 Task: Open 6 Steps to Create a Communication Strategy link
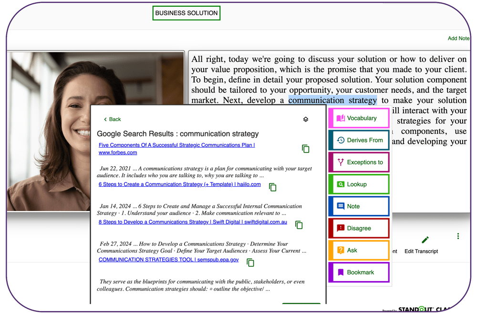point(179,184)
